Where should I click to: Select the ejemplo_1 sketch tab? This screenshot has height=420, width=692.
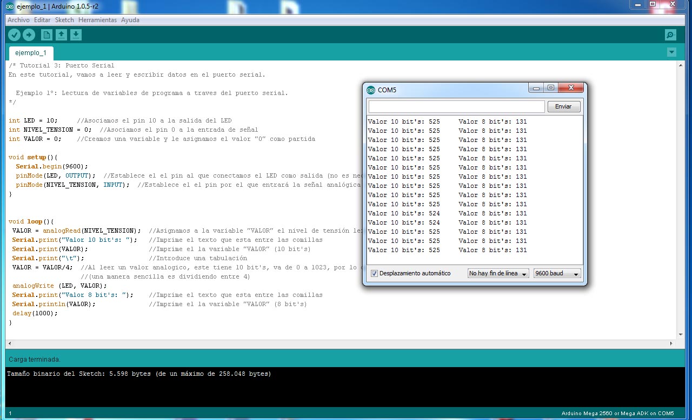[31, 53]
